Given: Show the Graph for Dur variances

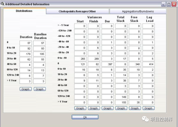Looking at the screenshot, I should click(x=108, y=108).
